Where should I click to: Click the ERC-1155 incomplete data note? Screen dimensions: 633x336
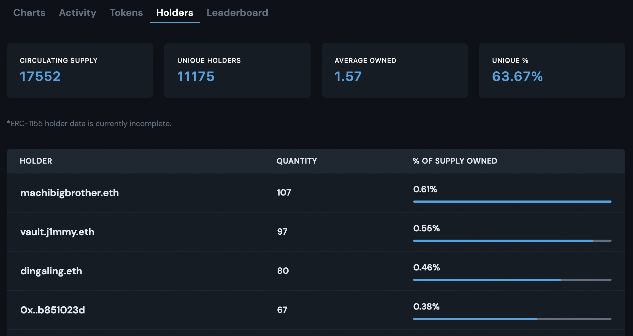pos(89,124)
